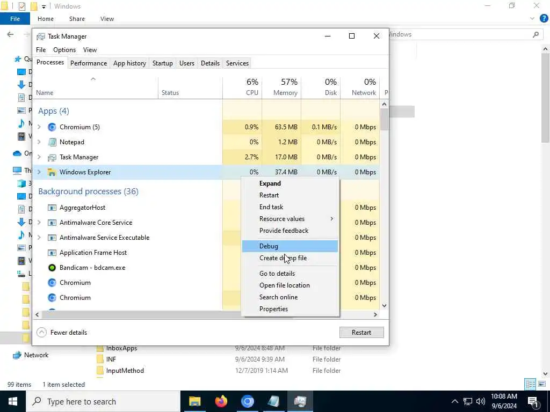Choose Expand in the context menu
The height and width of the screenshot is (412, 550).
pyautogui.click(x=290, y=183)
